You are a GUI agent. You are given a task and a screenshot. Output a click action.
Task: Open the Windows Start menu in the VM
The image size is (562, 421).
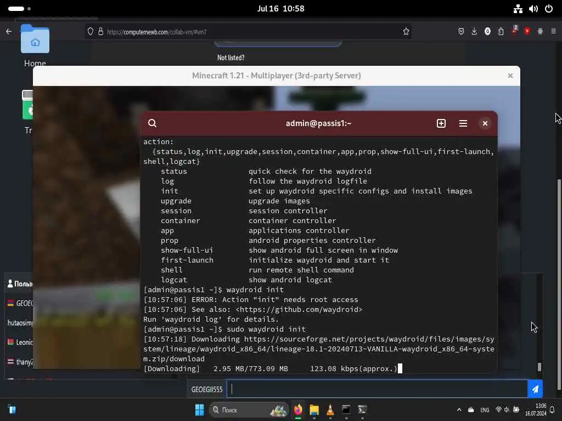click(x=199, y=409)
